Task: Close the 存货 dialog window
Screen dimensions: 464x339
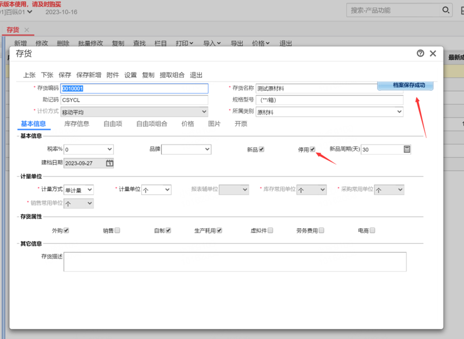Action: coord(433,54)
